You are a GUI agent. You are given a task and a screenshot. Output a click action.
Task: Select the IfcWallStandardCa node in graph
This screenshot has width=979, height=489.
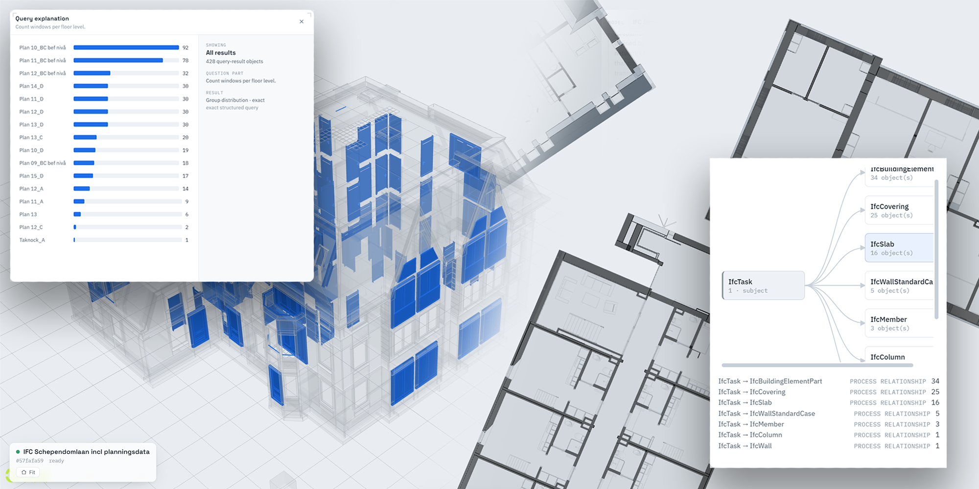[x=899, y=286]
